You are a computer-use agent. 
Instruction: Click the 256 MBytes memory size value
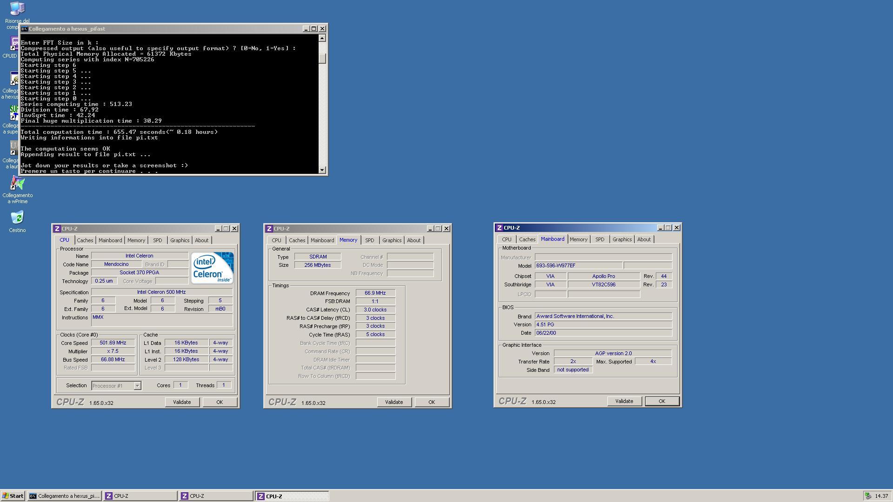tap(318, 265)
